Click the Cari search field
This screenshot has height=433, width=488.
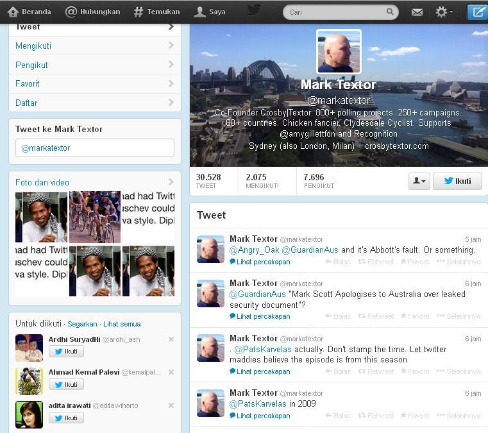coord(341,12)
